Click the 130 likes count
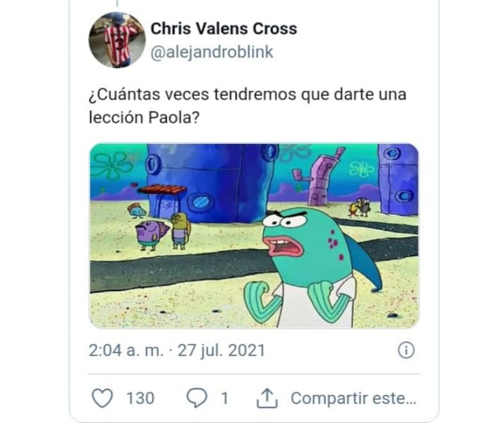 pyautogui.click(x=140, y=398)
